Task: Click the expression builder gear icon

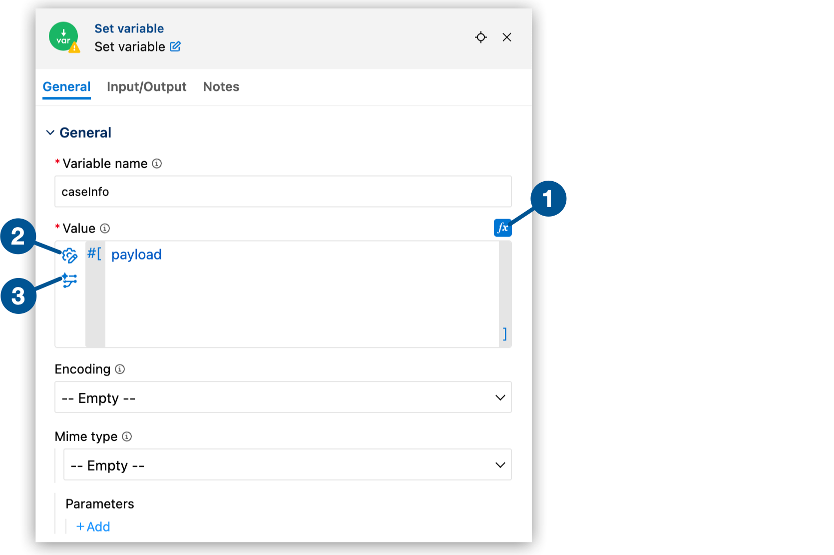Action: click(x=69, y=256)
